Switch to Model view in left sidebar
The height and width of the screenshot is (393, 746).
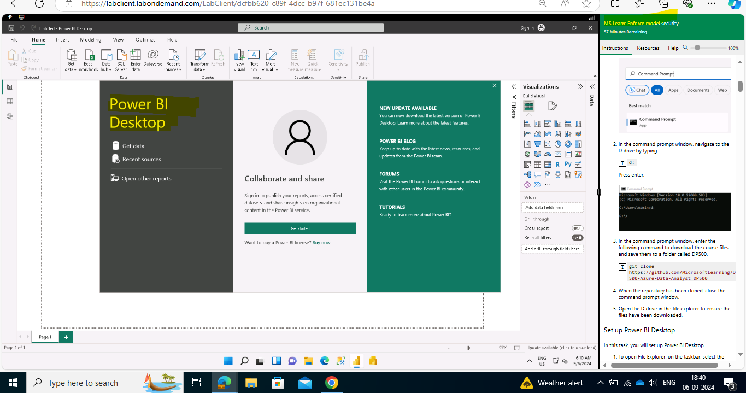point(9,116)
